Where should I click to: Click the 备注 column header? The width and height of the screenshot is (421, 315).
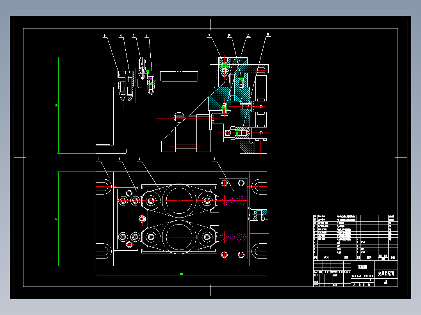pos(393,257)
